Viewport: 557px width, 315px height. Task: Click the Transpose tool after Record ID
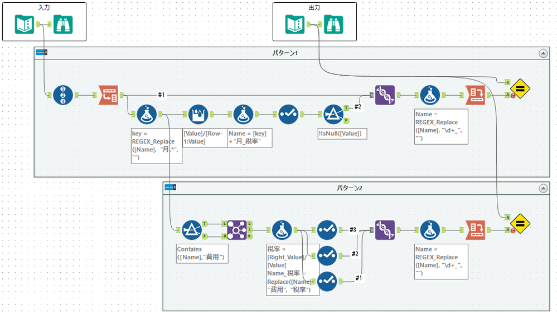point(108,95)
